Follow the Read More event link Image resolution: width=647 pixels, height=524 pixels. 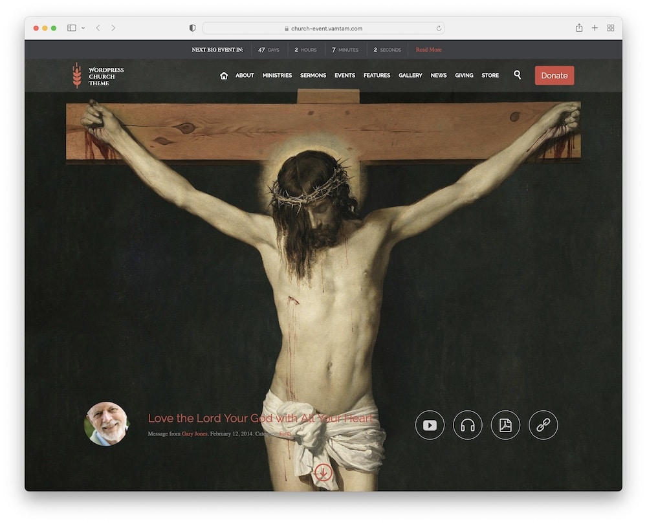(x=429, y=50)
